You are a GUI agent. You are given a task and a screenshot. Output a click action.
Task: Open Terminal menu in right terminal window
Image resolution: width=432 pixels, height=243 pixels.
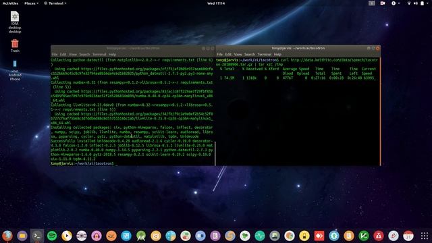tap(265, 55)
